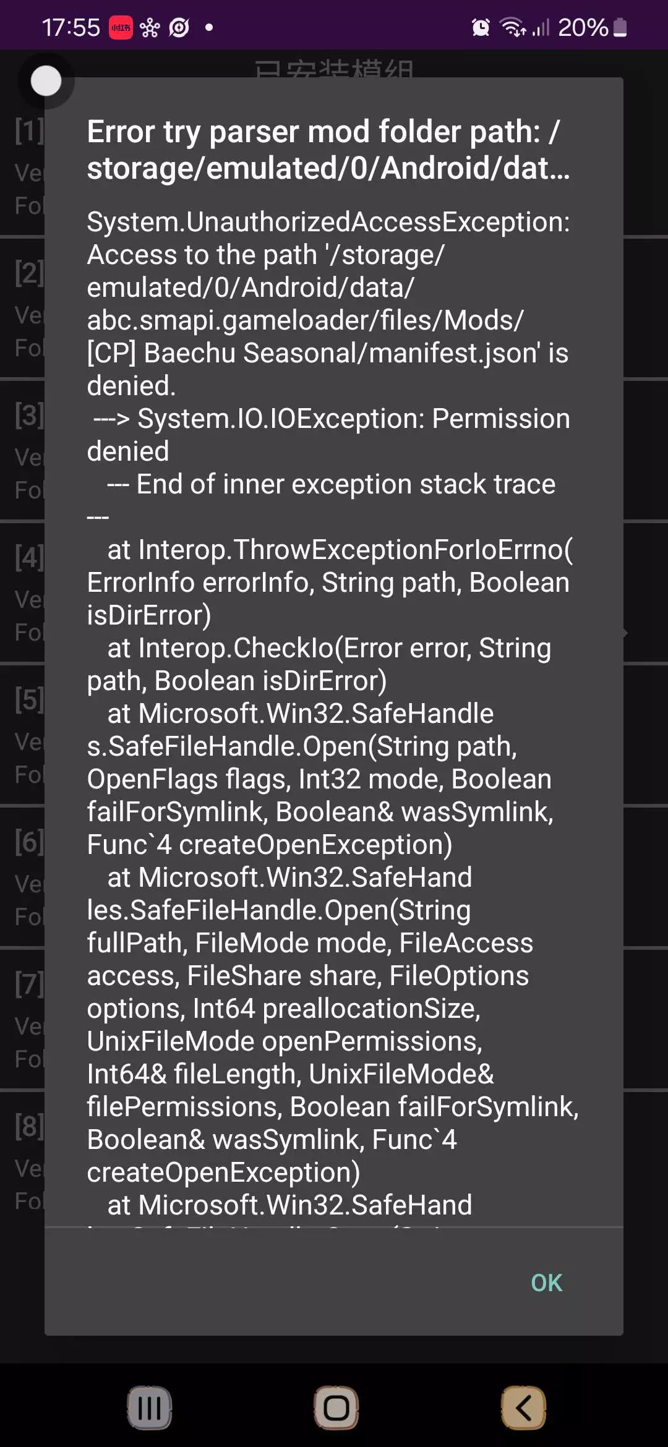Open recent apps from the navigation bar
The width and height of the screenshot is (668, 1447).
(149, 1408)
